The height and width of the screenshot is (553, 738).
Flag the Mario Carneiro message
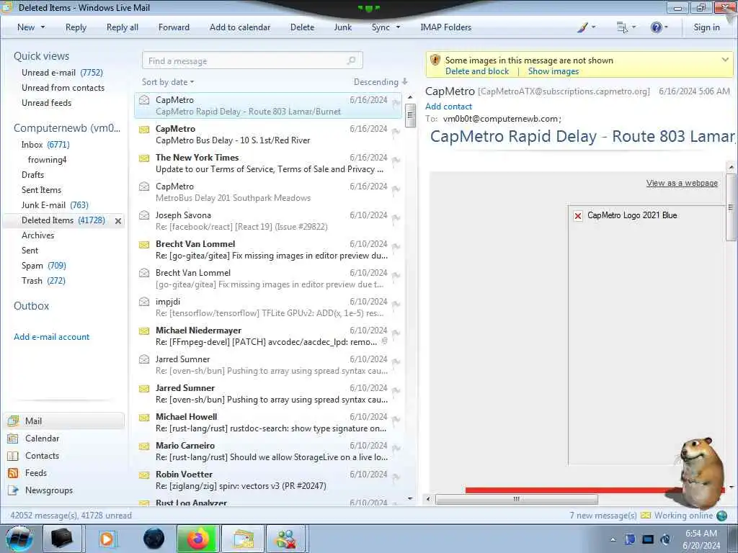[x=396, y=449]
